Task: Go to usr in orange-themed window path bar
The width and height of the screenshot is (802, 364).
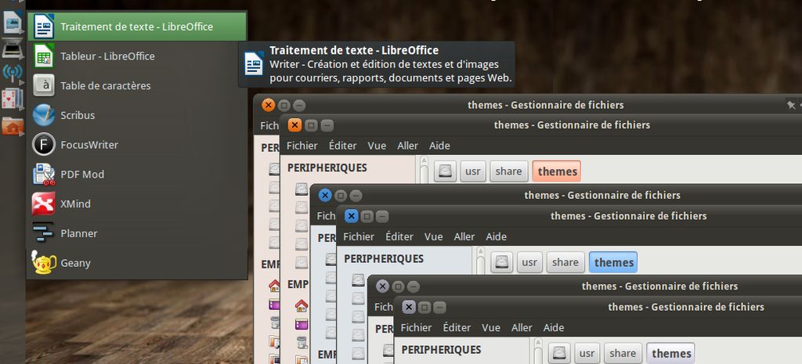Action: [472, 171]
